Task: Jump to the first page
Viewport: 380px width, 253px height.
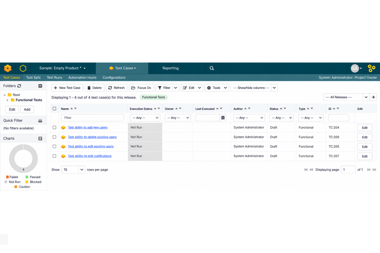Action: pos(306,170)
